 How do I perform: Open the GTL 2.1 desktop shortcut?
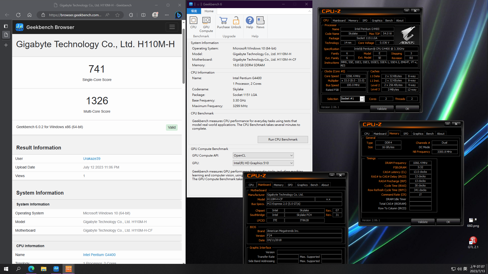coord(473,242)
